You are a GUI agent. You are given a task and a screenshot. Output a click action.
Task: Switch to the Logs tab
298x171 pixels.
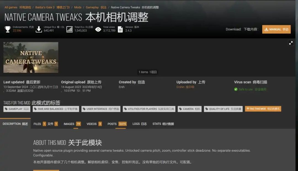click(140, 124)
